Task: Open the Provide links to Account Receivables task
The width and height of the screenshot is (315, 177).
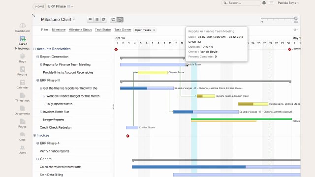Action: pos(68,72)
